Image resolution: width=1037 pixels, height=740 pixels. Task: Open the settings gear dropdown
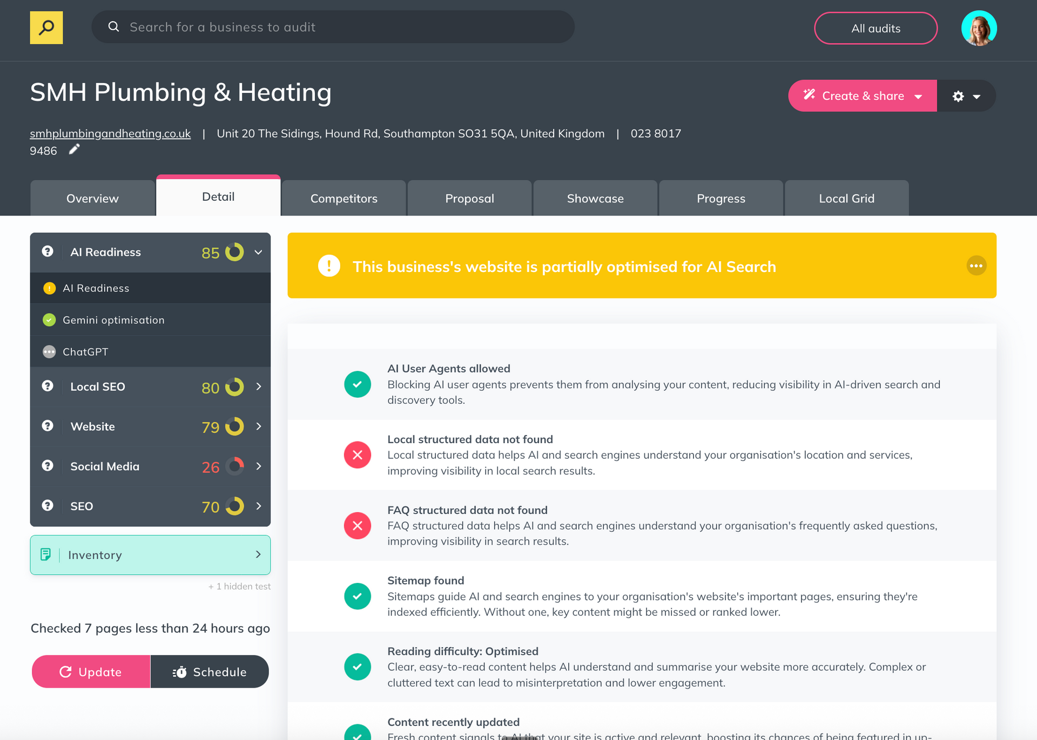click(x=966, y=96)
